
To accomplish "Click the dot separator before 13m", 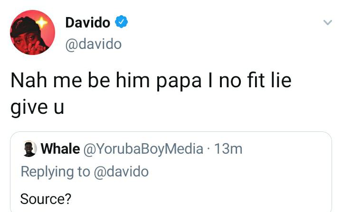I will [x=209, y=149].
